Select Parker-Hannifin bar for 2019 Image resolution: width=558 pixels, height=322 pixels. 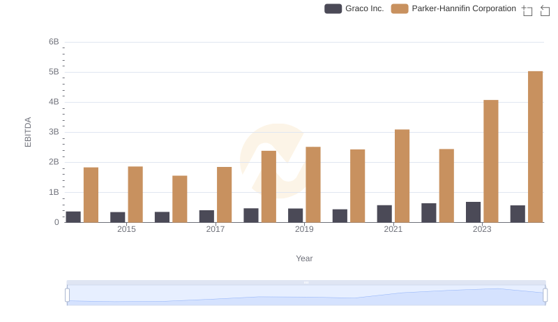(x=313, y=184)
